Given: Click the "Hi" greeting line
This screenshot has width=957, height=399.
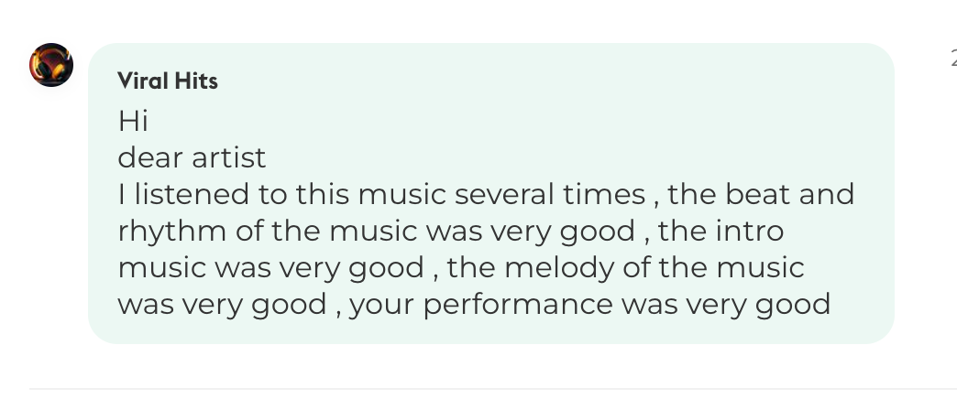Looking at the screenshot, I should point(133,120).
